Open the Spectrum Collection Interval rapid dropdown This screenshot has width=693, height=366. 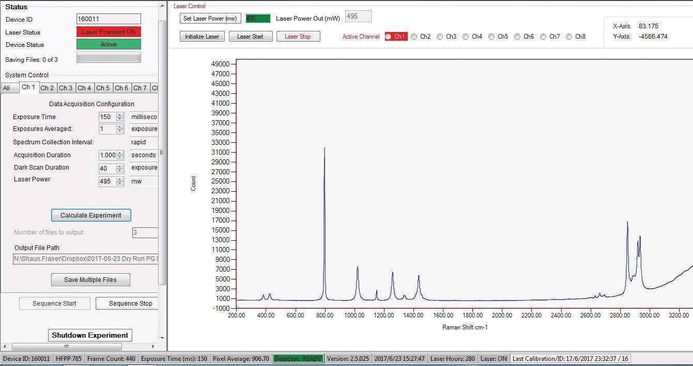tap(144, 142)
